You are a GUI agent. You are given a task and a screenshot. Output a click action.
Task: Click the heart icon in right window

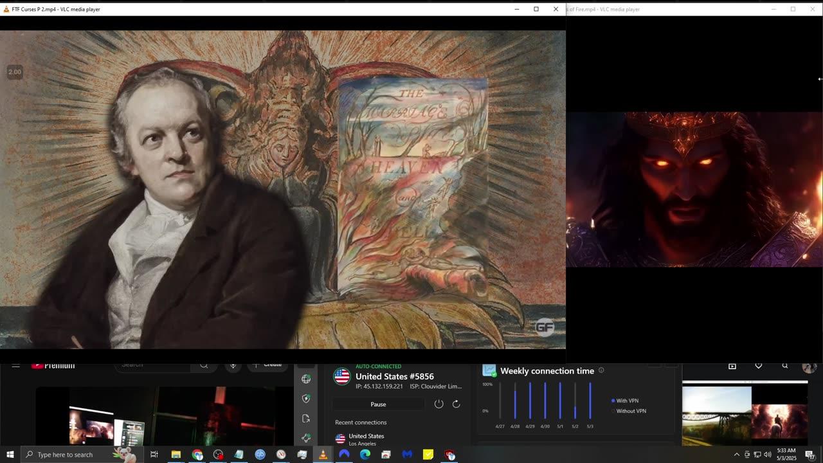(759, 366)
